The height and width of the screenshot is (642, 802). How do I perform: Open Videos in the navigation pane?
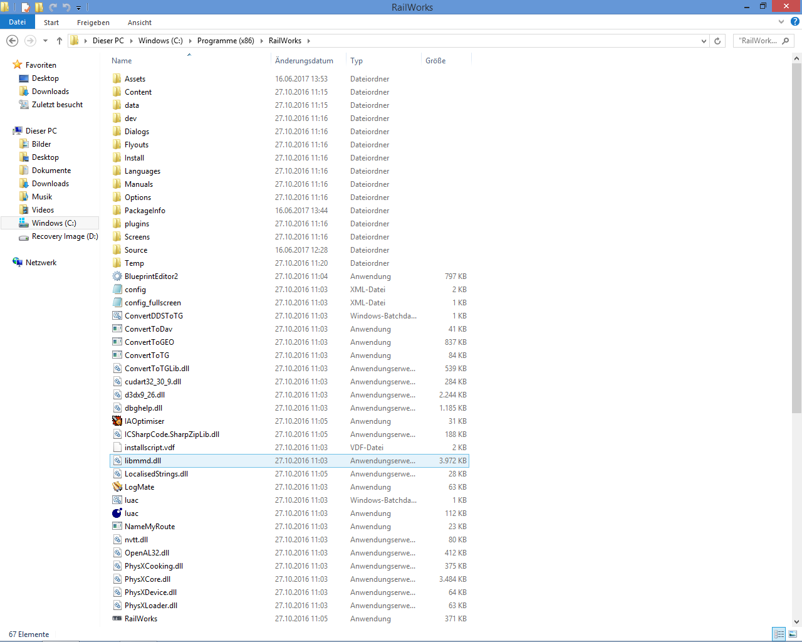click(43, 210)
